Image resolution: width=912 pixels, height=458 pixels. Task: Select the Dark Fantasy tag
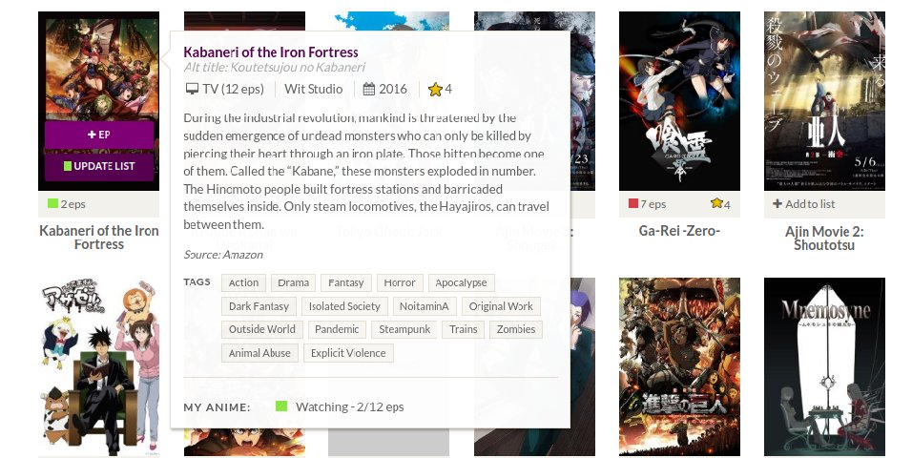pyautogui.click(x=259, y=306)
